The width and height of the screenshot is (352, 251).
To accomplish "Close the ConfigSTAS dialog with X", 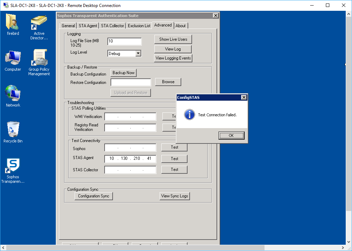I will (244, 97).
